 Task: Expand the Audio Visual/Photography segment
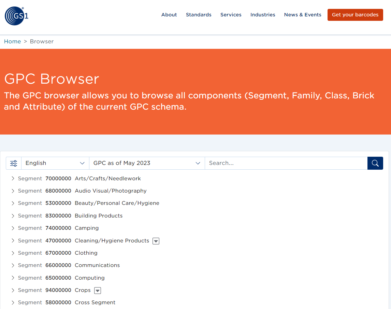(x=13, y=191)
